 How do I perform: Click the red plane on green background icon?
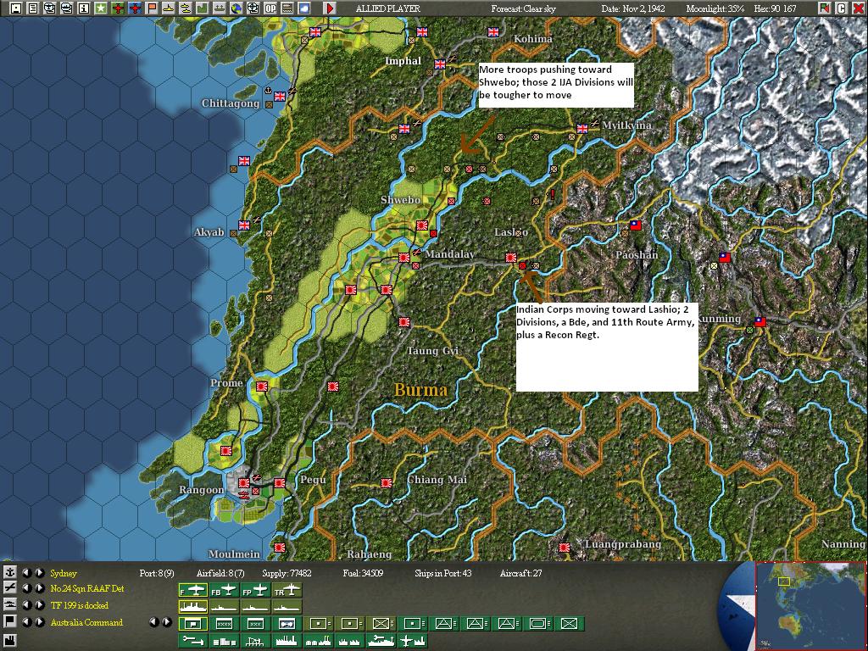117,8
